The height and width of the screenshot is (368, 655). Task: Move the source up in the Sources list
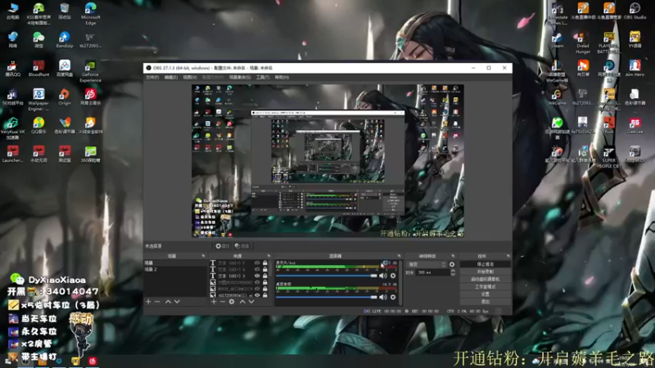tap(242, 301)
